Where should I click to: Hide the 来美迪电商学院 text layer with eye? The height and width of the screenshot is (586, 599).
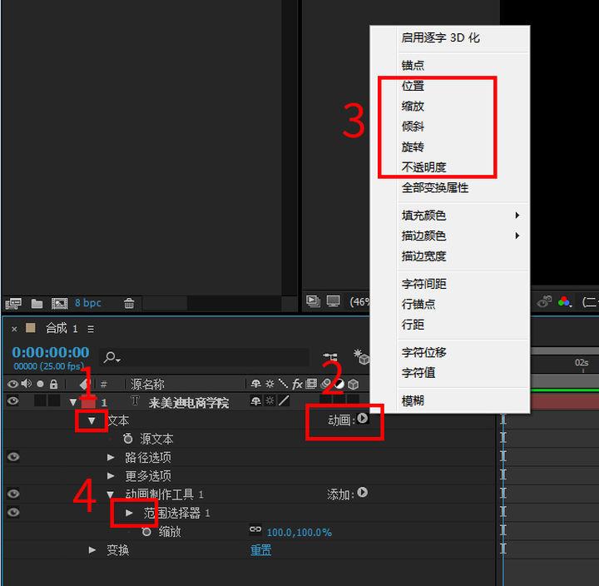click(12, 402)
